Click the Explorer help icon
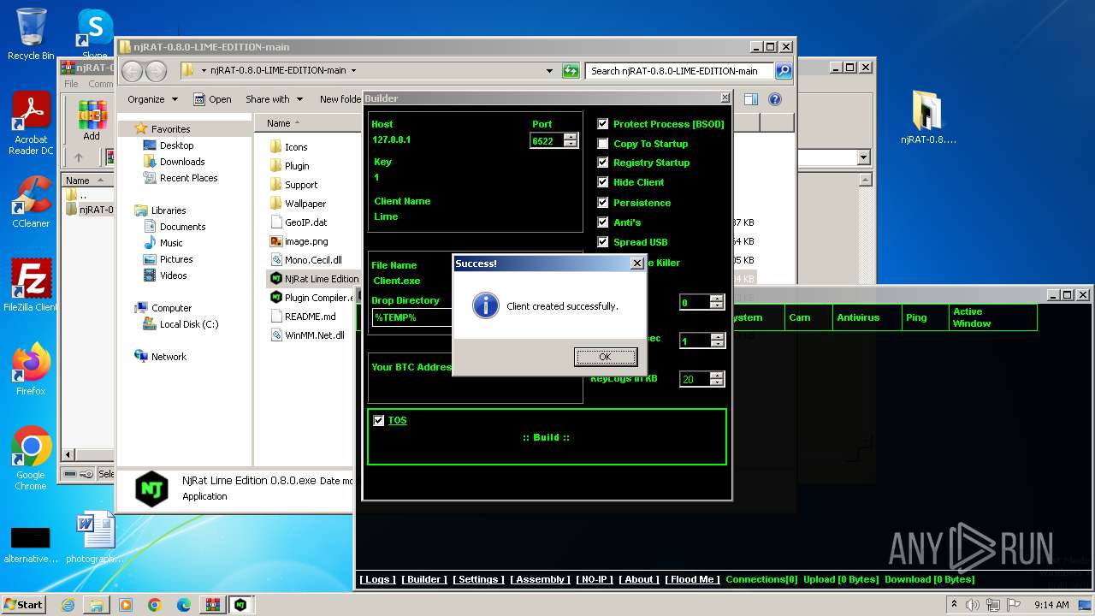1095x616 pixels. [775, 99]
